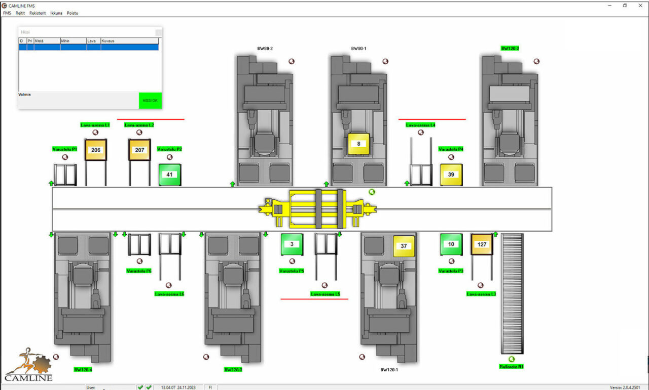This screenshot has height=390, width=649.
Task: Click the empty Varustelu P1 station
Action: (x=65, y=175)
